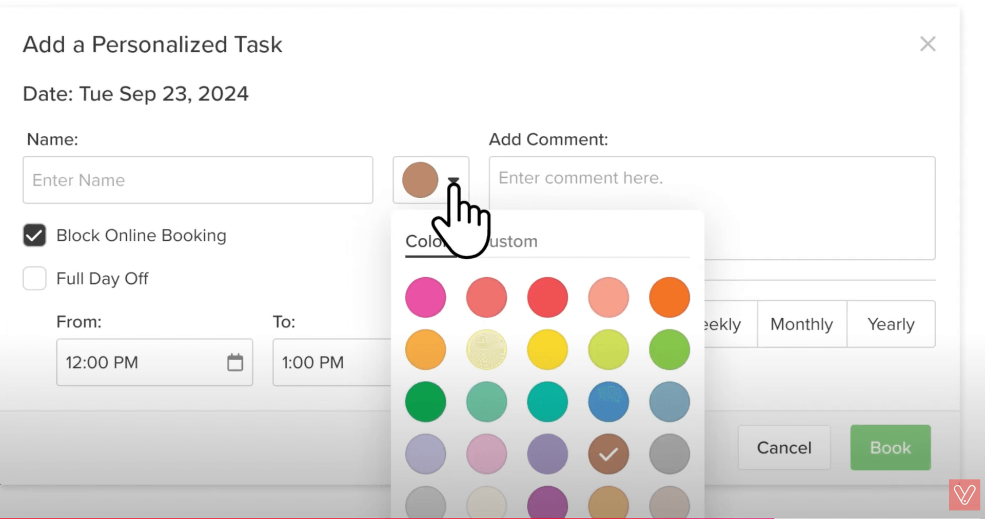Check the currently selected brown color

click(x=608, y=453)
